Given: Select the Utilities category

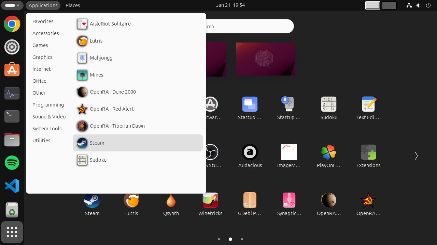Looking at the screenshot, I should [x=41, y=141].
